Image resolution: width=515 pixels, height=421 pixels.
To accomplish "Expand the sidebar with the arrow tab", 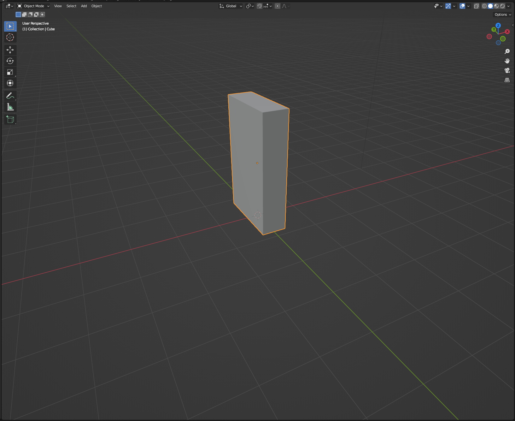I will [x=513, y=25].
